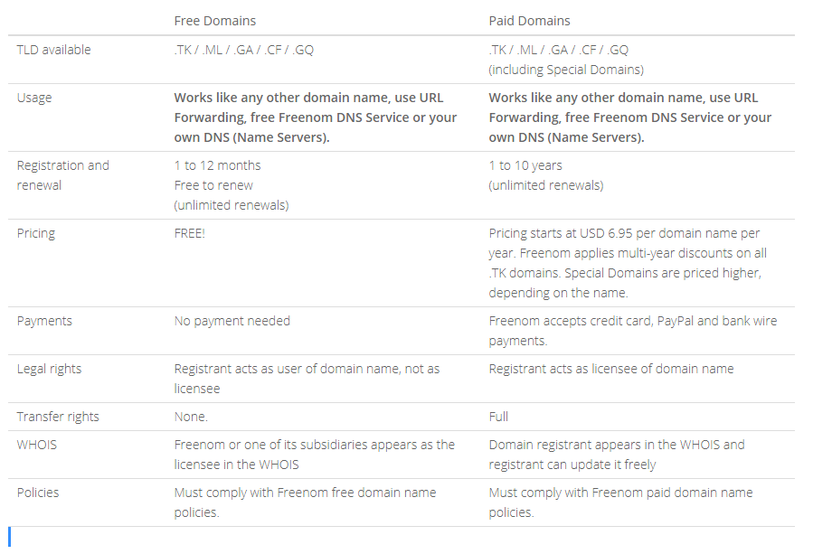813x554 pixels.
Task: Click the Paid Domains column header
Action: coord(529,21)
